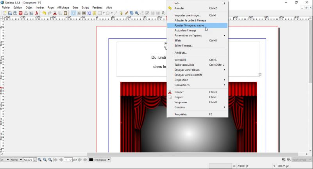Toggle Verrouillé in the context menu
Viewport: 313px width, 169px height.
(x=197, y=60)
